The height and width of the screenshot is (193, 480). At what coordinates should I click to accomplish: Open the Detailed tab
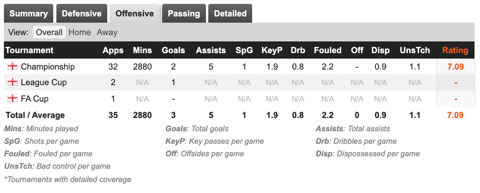pos(230,14)
